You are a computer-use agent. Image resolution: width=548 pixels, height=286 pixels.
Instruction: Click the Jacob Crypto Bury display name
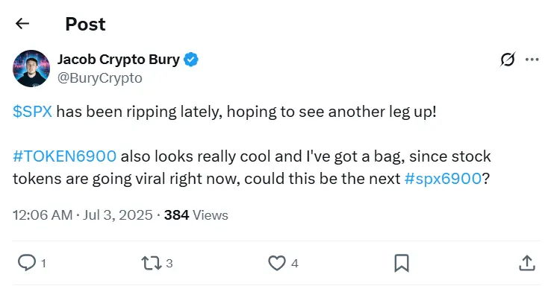119,60
